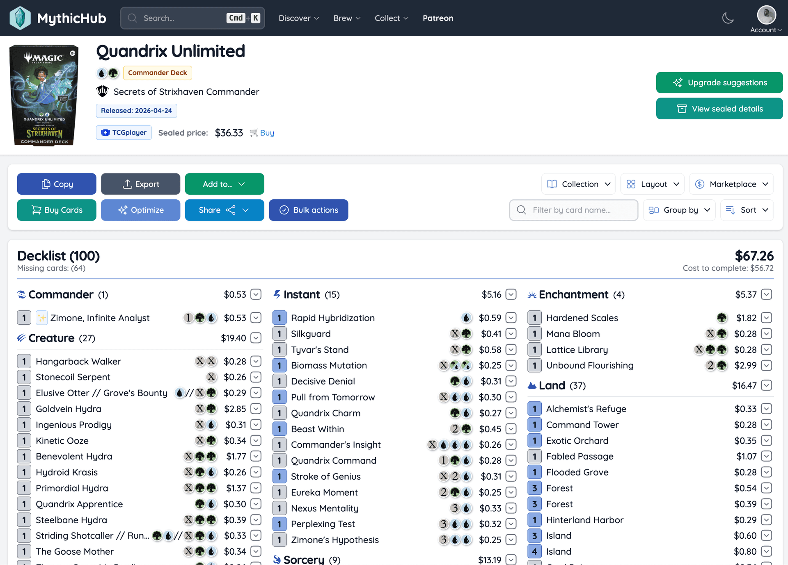Viewport: 788px width, 565px height.
Task: Open the Collection dropdown
Action: click(579, 184)
